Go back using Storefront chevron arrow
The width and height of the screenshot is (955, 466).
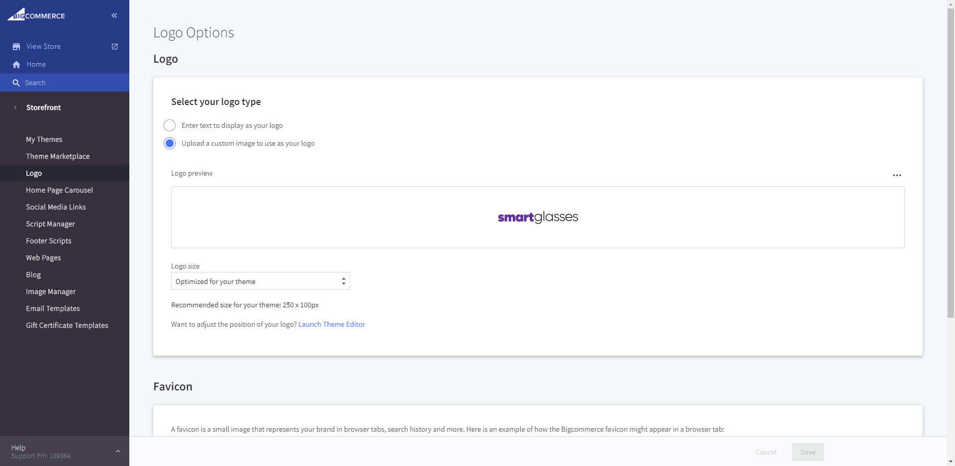tap(15, 107)
